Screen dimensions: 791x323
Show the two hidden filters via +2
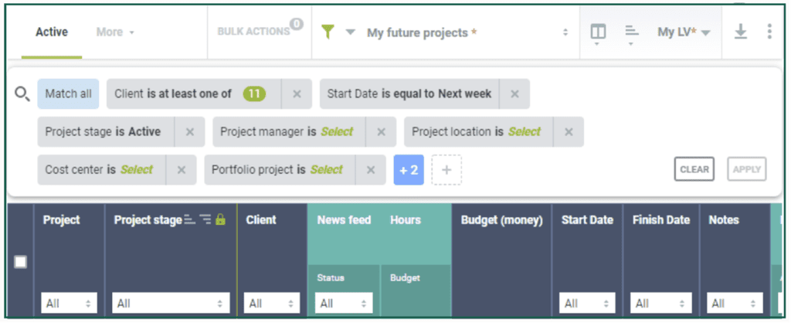[409, 169]
